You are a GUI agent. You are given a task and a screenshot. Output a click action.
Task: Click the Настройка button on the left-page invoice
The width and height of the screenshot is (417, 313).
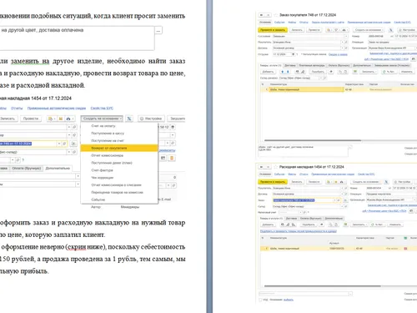151,119
